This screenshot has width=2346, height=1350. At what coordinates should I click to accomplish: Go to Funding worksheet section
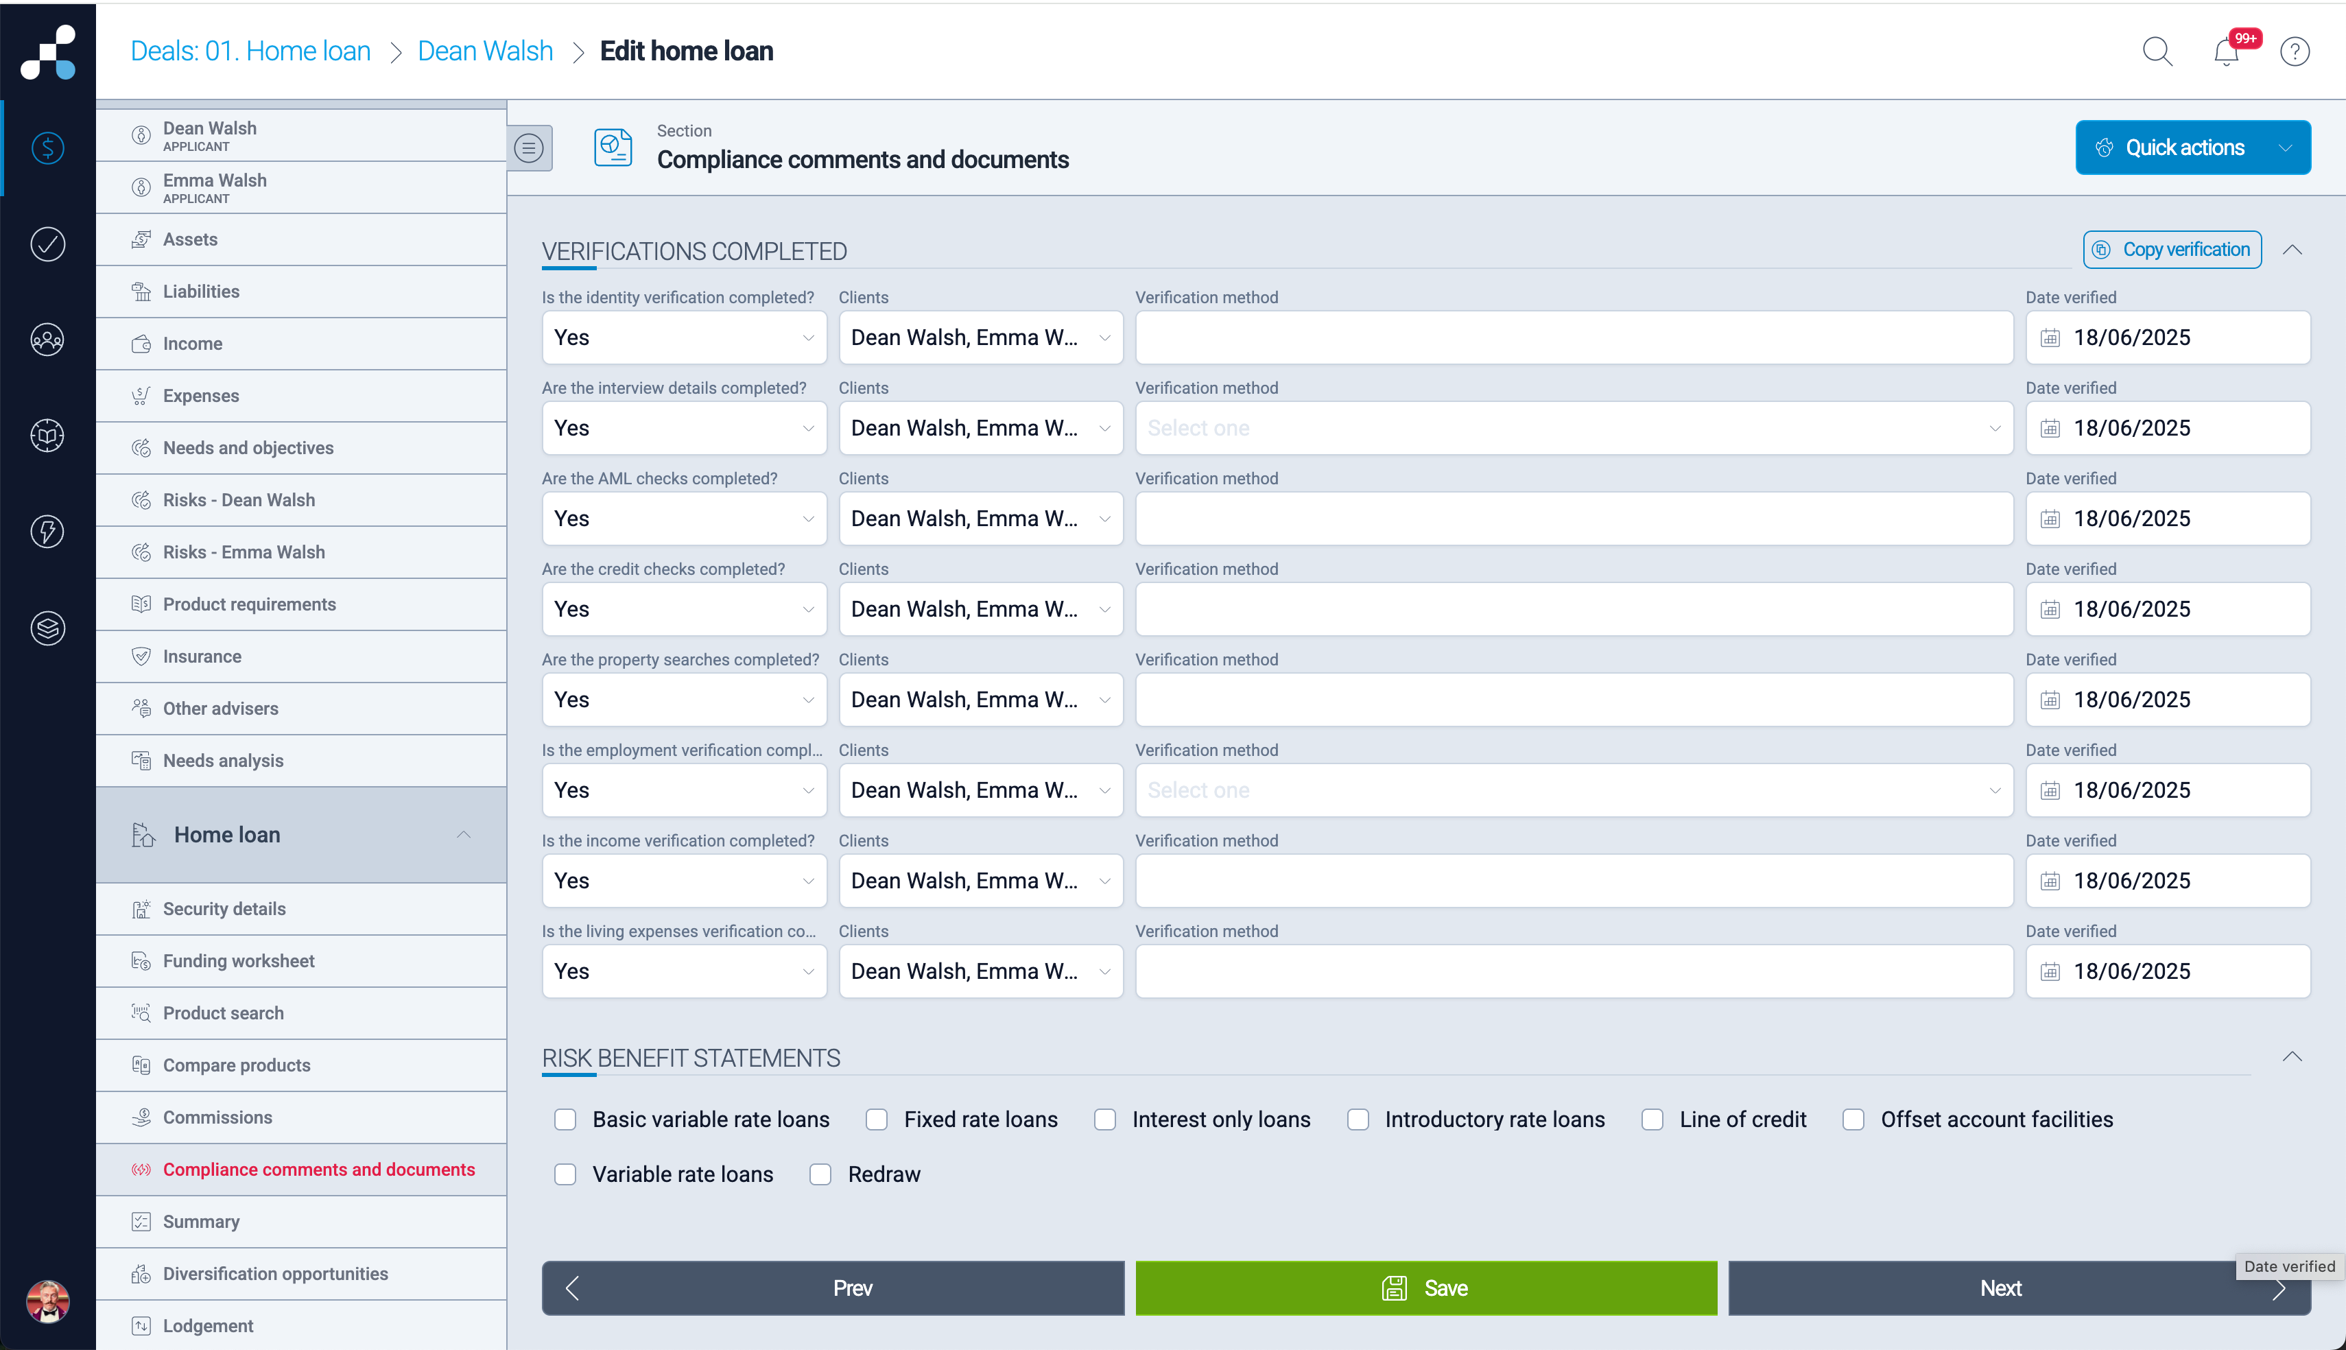tap(301, 962)
